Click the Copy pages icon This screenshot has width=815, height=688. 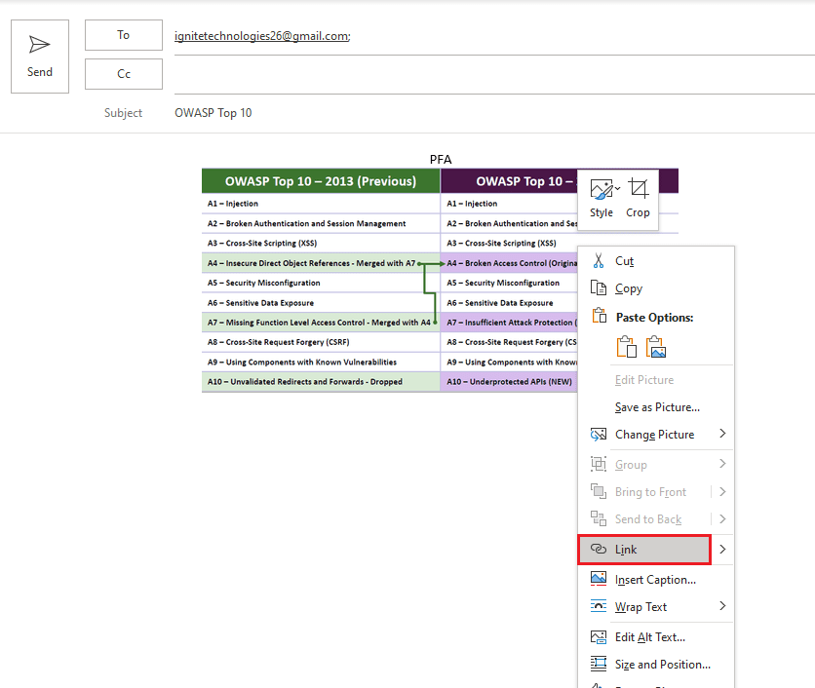[x=599, y=287]
